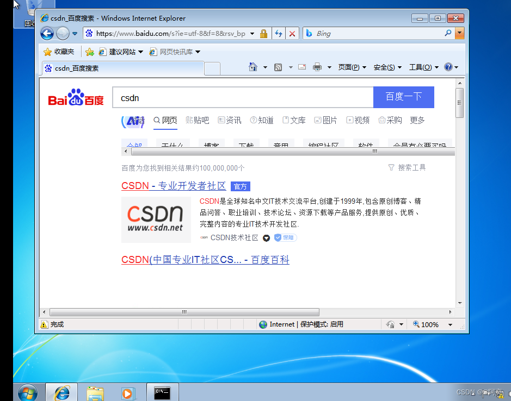Open the 工具(O) menu

point(424,67)
